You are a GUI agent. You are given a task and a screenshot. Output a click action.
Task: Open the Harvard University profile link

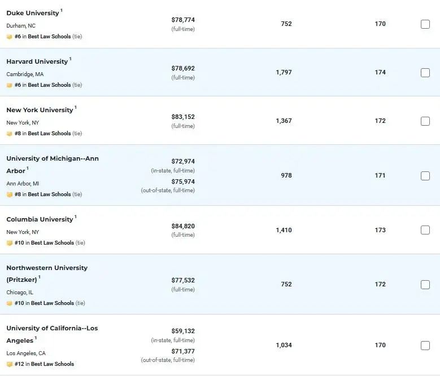pos(37,61)
